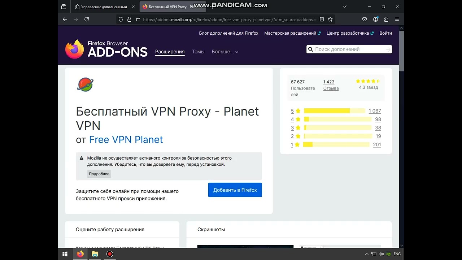Click the Оцените работу расширения heading
The image size is (462, 260).
pos(110,229)
